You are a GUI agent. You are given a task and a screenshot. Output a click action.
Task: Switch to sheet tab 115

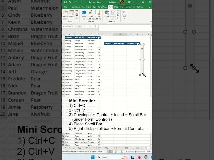pos(127,148)
